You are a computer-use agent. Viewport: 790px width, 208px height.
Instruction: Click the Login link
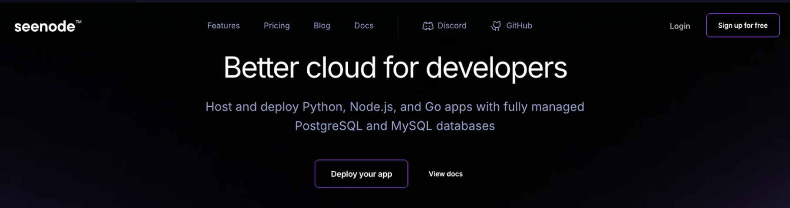pos(679,26)
